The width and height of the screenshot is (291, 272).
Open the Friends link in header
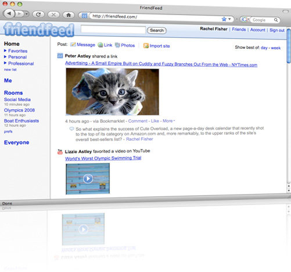point(239,30)
